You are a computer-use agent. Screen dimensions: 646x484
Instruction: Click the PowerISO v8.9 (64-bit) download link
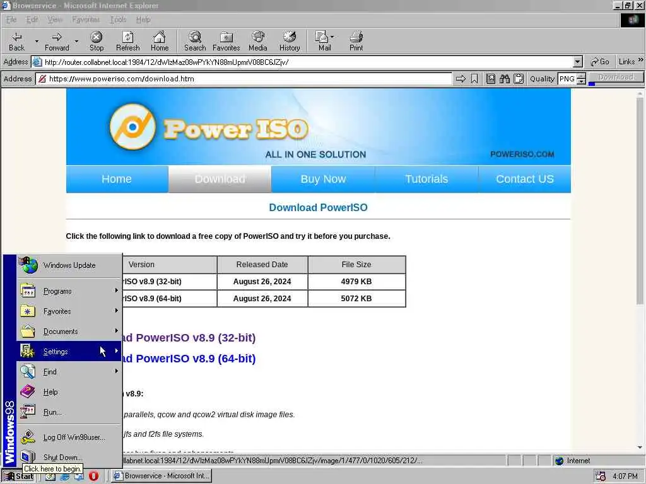point(189,359)
